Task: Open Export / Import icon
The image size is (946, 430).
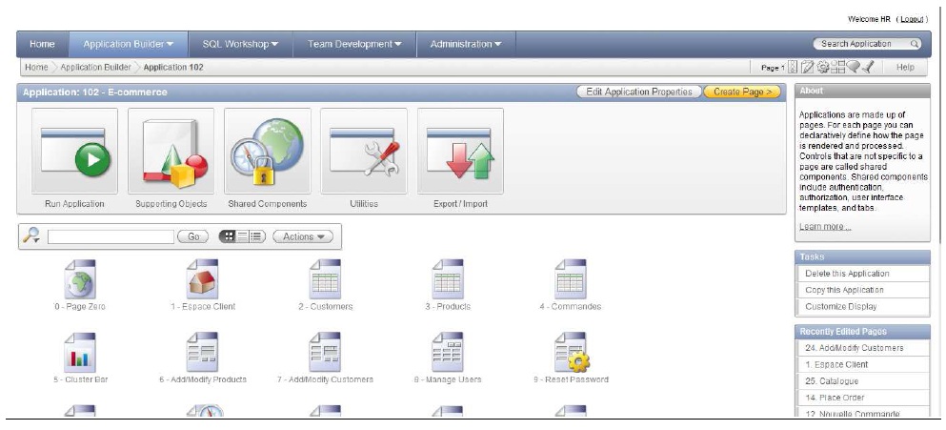Action: pos(460,152)
